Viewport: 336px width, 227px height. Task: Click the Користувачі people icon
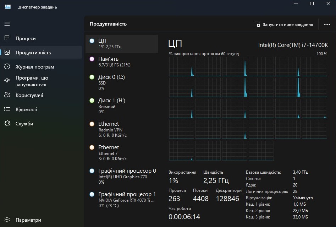[x=7, y=95]
